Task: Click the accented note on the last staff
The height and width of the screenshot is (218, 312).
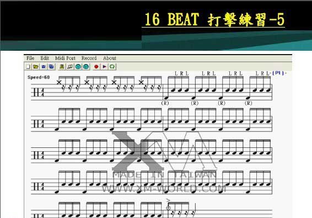Action: click(x=168, y=208)
